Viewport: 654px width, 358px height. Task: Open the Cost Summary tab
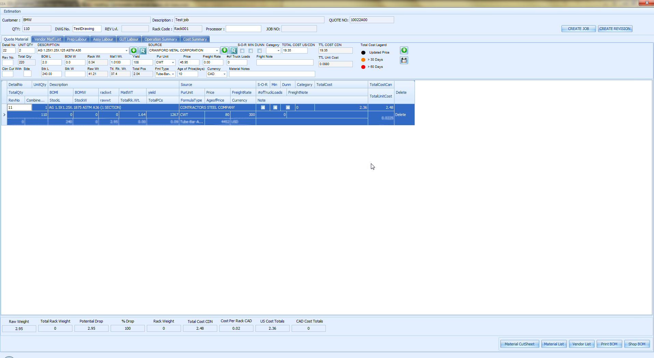click(195, 39)
